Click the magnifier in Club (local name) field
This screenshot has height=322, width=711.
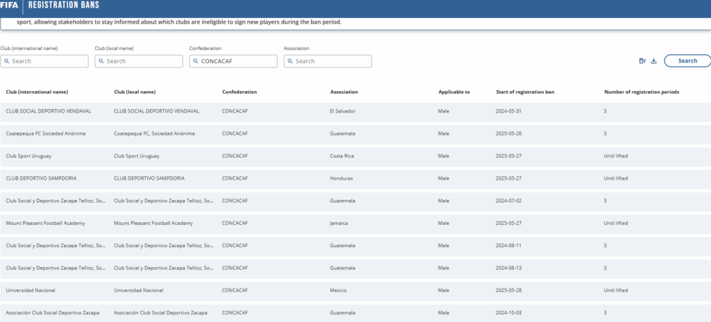[x=101, y=61]
